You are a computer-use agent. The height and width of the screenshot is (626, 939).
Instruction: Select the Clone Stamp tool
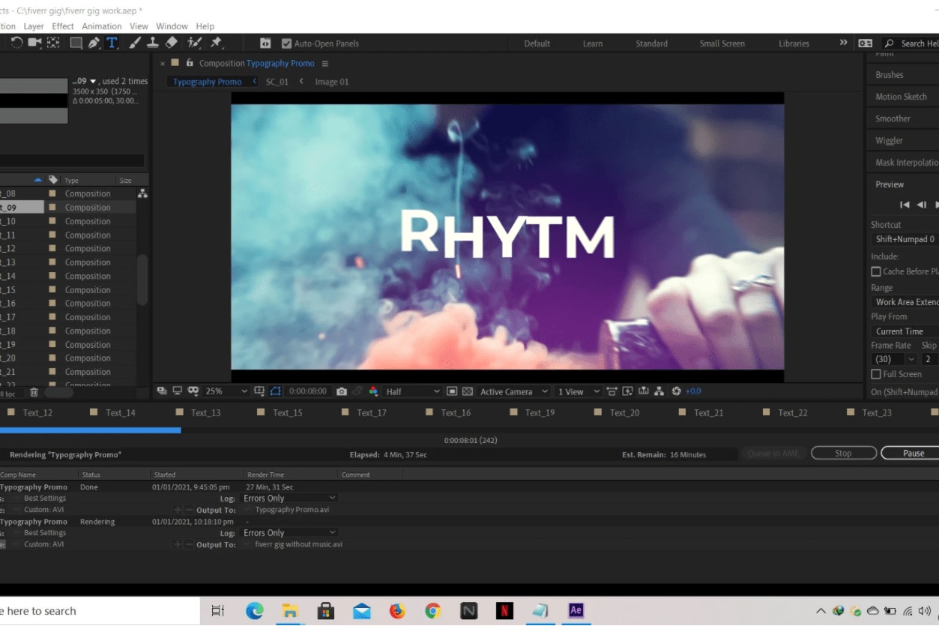153,43
